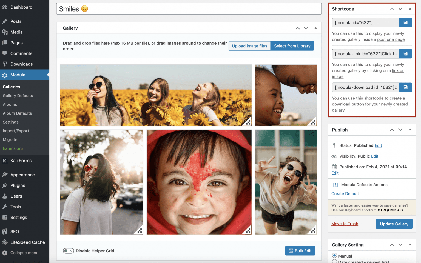
Task: Move Publish panel down
Action: [400, 130]
